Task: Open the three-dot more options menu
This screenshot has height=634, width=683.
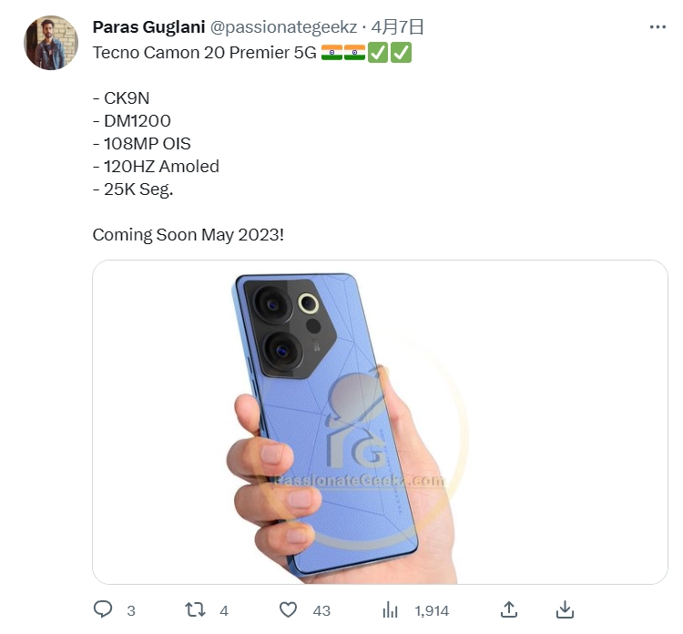Action: (658, 27)
